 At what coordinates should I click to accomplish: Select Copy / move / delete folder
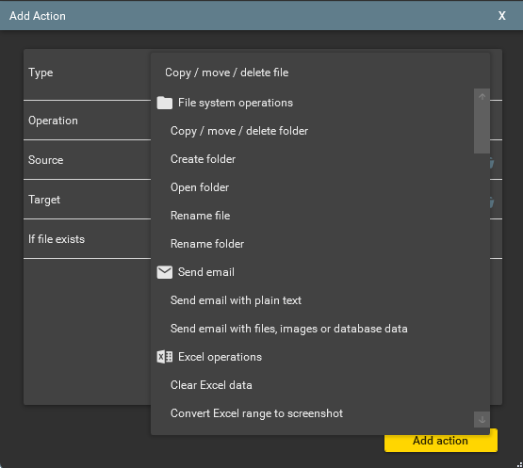pos(239,131)
